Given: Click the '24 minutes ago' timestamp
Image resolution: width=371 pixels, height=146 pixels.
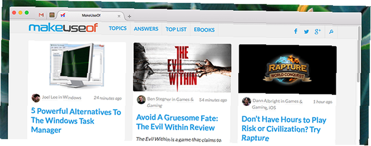Looking at the screenshot, I should [x=108, y=98].
